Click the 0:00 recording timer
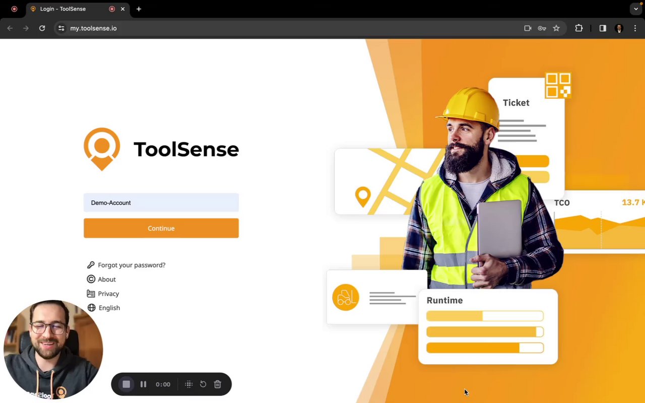Screen dimensions: 645x403 [163, 384]
